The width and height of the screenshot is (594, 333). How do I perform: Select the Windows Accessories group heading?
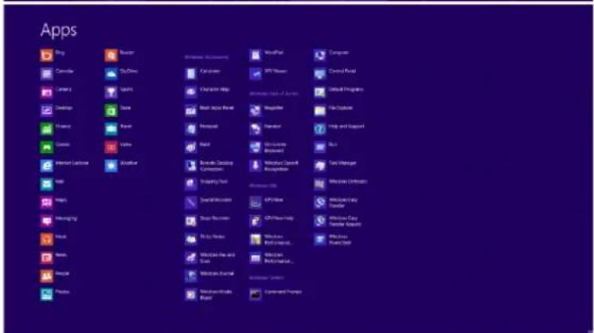207,57
